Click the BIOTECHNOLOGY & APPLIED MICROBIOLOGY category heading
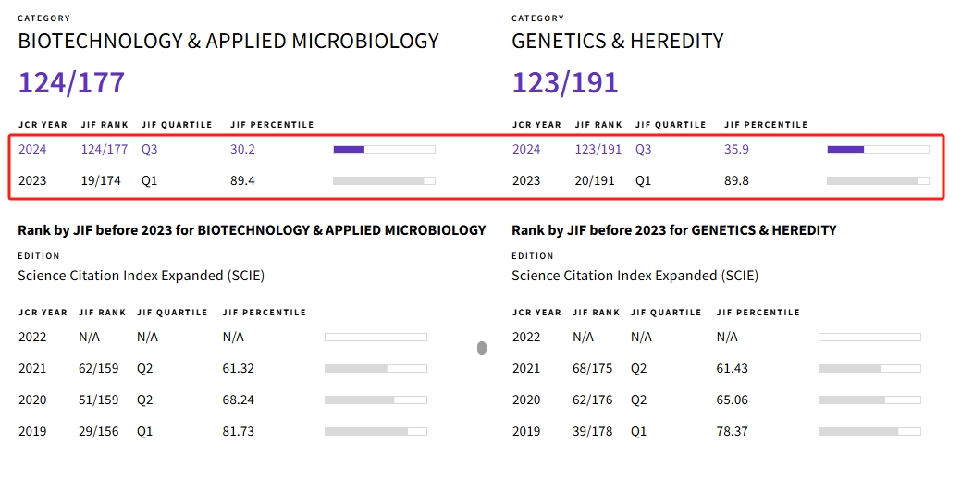 tap(228, 42)
